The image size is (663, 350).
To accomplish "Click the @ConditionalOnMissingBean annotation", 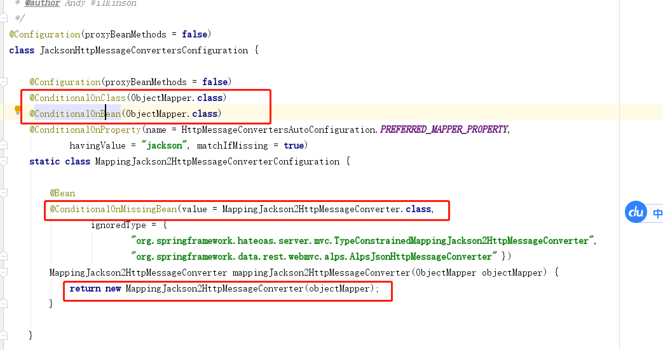I will coord(113,209).
